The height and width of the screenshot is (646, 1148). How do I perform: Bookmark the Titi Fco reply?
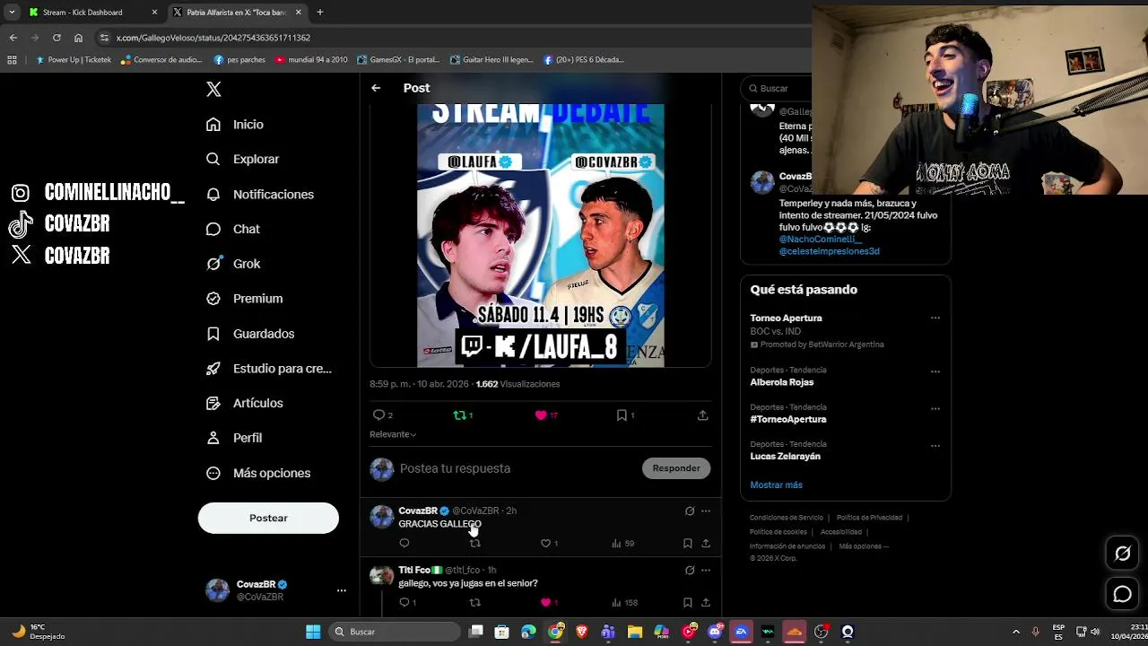[x=687, y=602]
